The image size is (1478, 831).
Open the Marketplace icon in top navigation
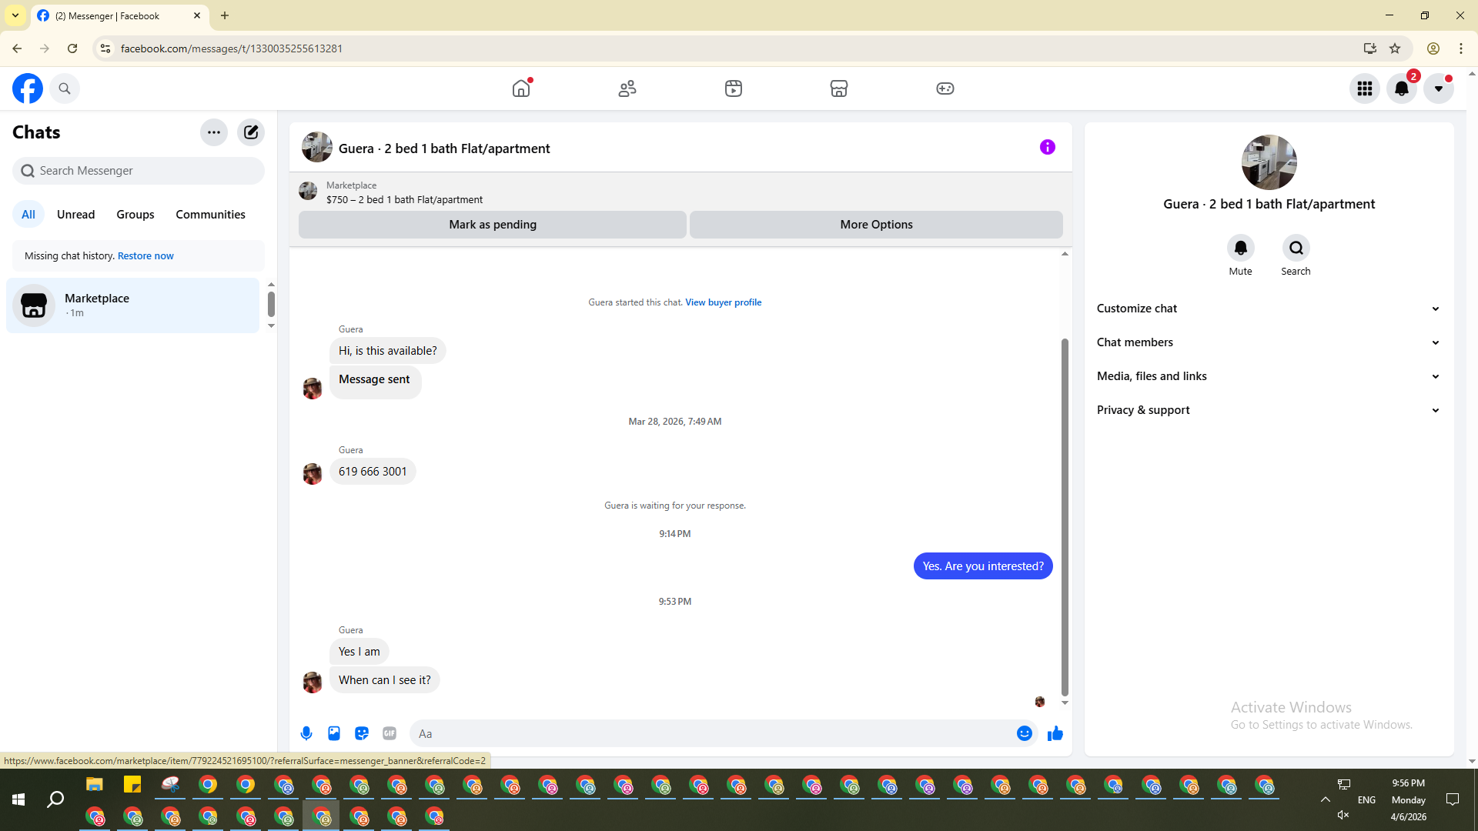839,88
